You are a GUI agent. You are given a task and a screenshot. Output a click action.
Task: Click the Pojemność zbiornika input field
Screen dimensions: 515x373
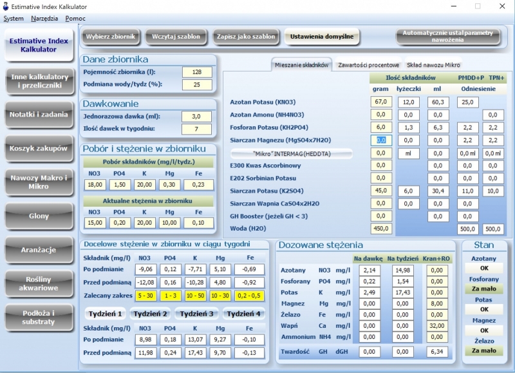pos(197,72)
